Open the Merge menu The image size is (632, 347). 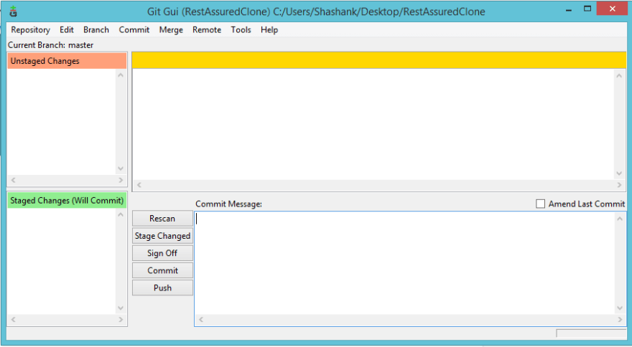click(171, 30)
